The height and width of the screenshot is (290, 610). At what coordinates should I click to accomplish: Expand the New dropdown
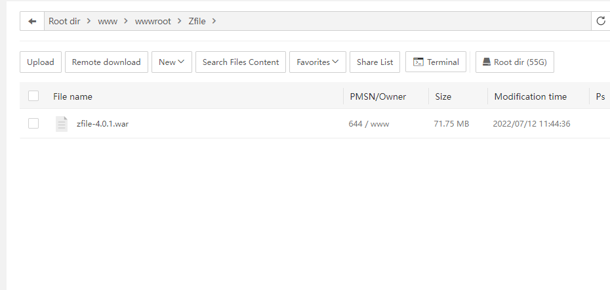coord(171,62)
